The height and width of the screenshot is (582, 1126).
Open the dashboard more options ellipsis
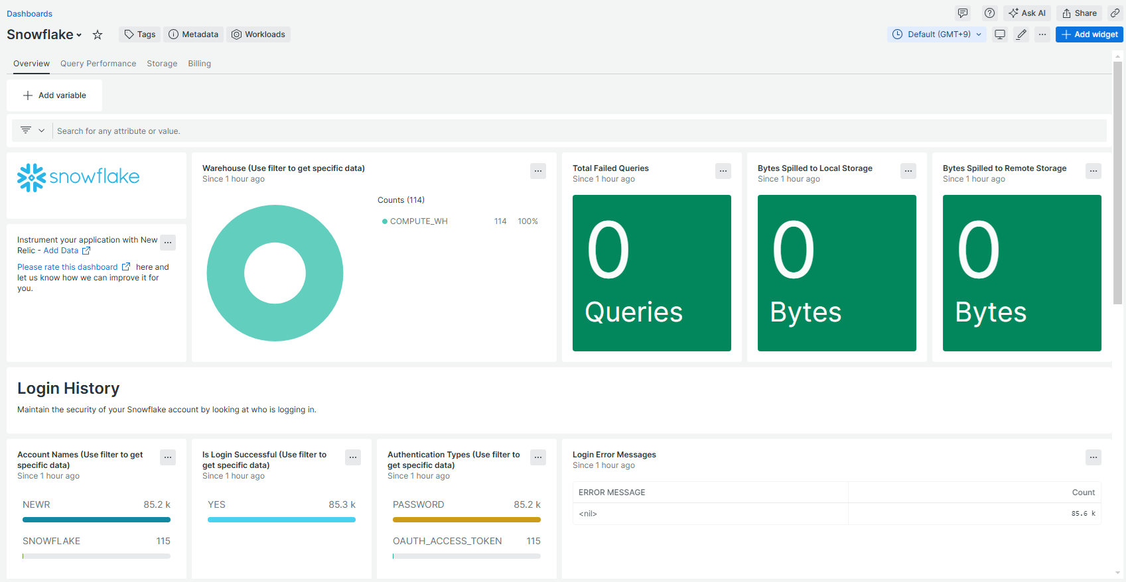pyautogui.click(x=1042, y=34)
